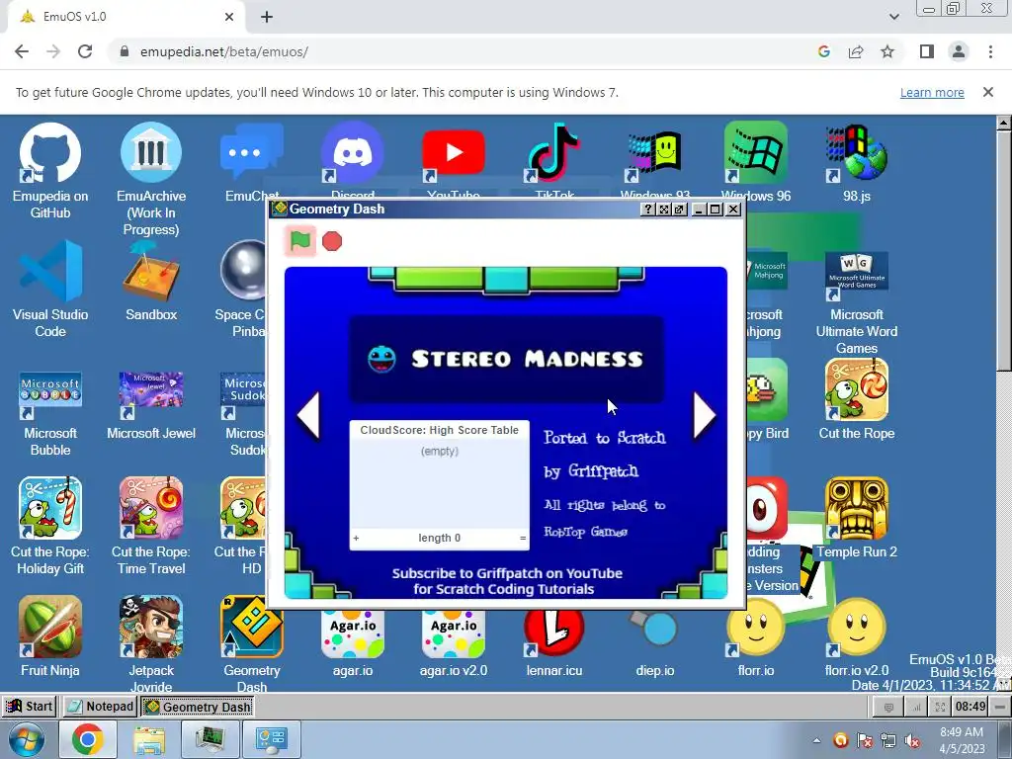Open the Cut the Rope desktop icon
The width and height of the screenshot is (1012, 759).
(x=857, y=400)
